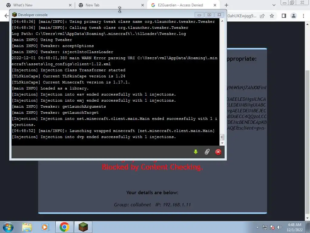Click 'Tweaker: getLaunchArguments' log line
Viewport: 310px width, 233px height.
tap(59, 106)
